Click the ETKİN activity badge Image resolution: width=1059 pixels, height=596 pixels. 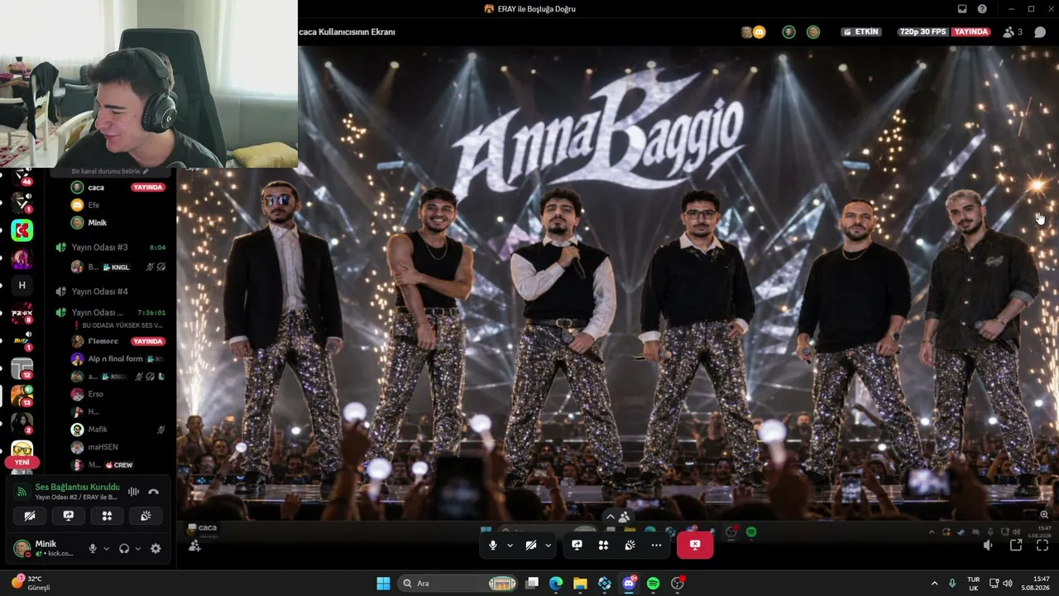click(860, 32)
